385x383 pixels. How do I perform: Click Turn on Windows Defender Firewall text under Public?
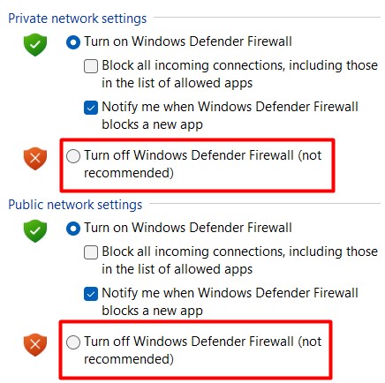pyautogui.click(x=188, y=228)
